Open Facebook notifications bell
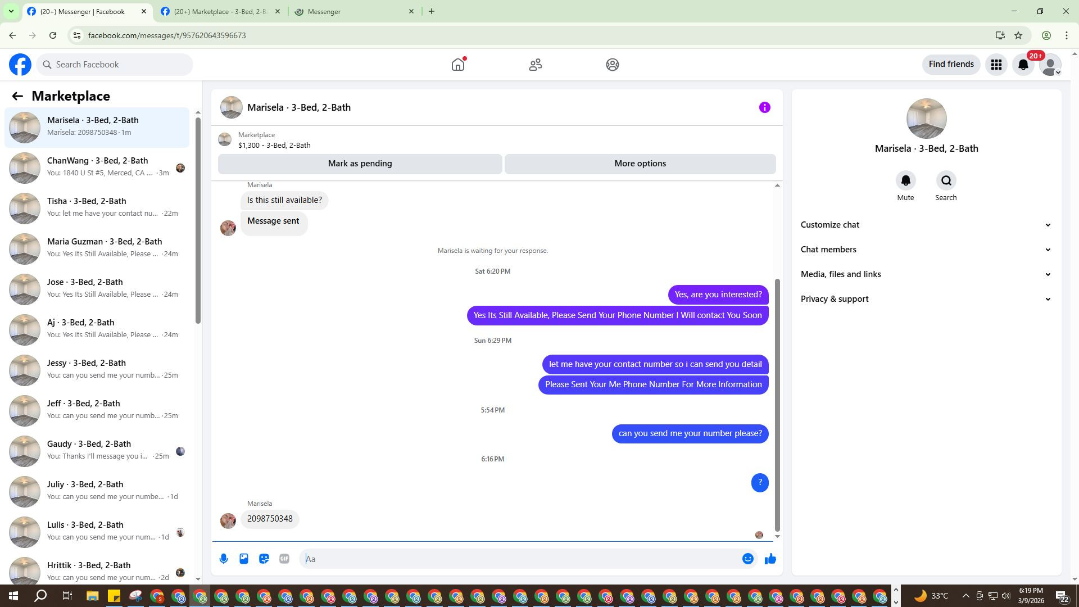The image size is (1079, 607). [1023, 65]
